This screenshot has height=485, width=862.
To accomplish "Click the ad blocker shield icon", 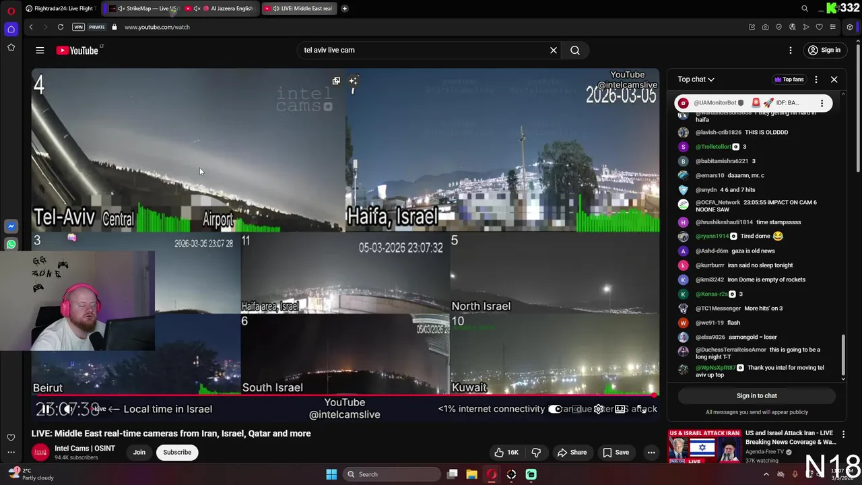I will [x=778, y=27].
